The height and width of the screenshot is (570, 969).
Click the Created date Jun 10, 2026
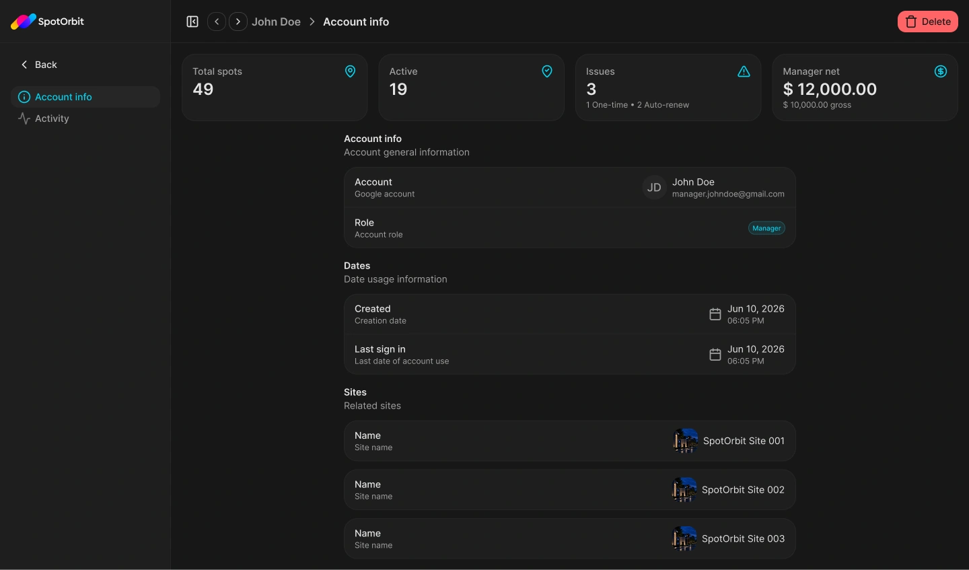pyautogui.click(x=756, y=309)
